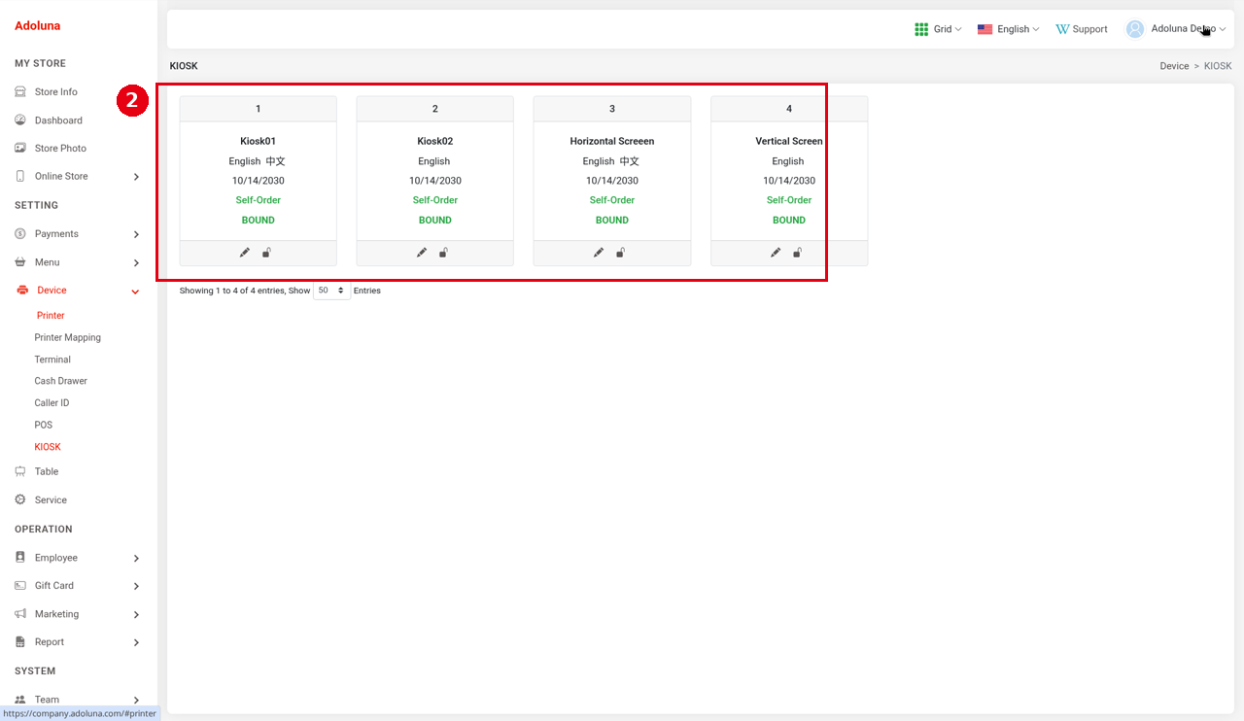Expand the Payments submenu
Image resolution: width=1244 pixels, height=721 pixels.
[x=78, y=234]
